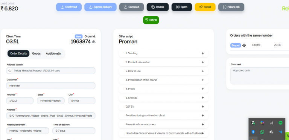Switch to the Goods tab
This screenshot has width=289, height=140.
click(36, 53)
